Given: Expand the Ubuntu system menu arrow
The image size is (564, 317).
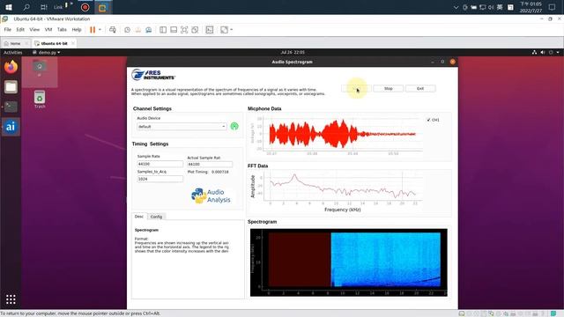Looking at the screenshot, I should [558, 53].
